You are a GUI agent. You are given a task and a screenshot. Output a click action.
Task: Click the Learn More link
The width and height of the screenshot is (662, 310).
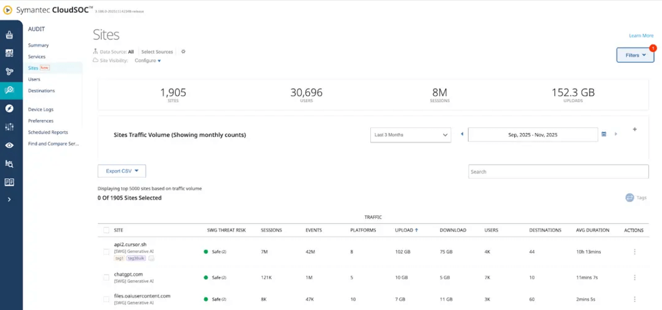click(x=641, y=35)
